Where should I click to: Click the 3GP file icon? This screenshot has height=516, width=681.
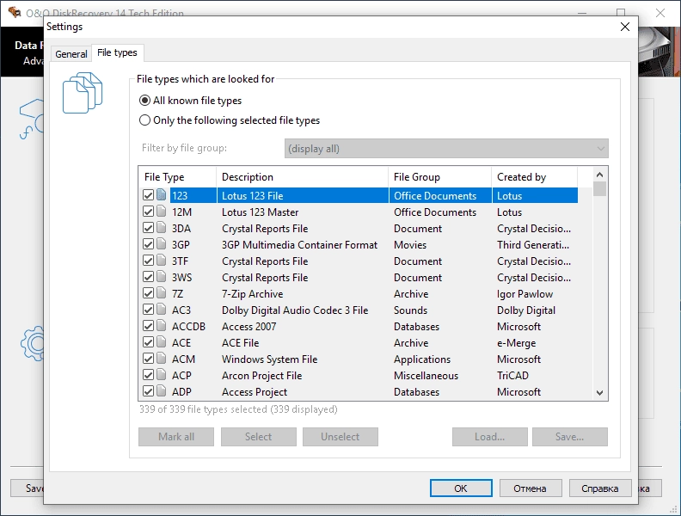(x=161, y=243)
